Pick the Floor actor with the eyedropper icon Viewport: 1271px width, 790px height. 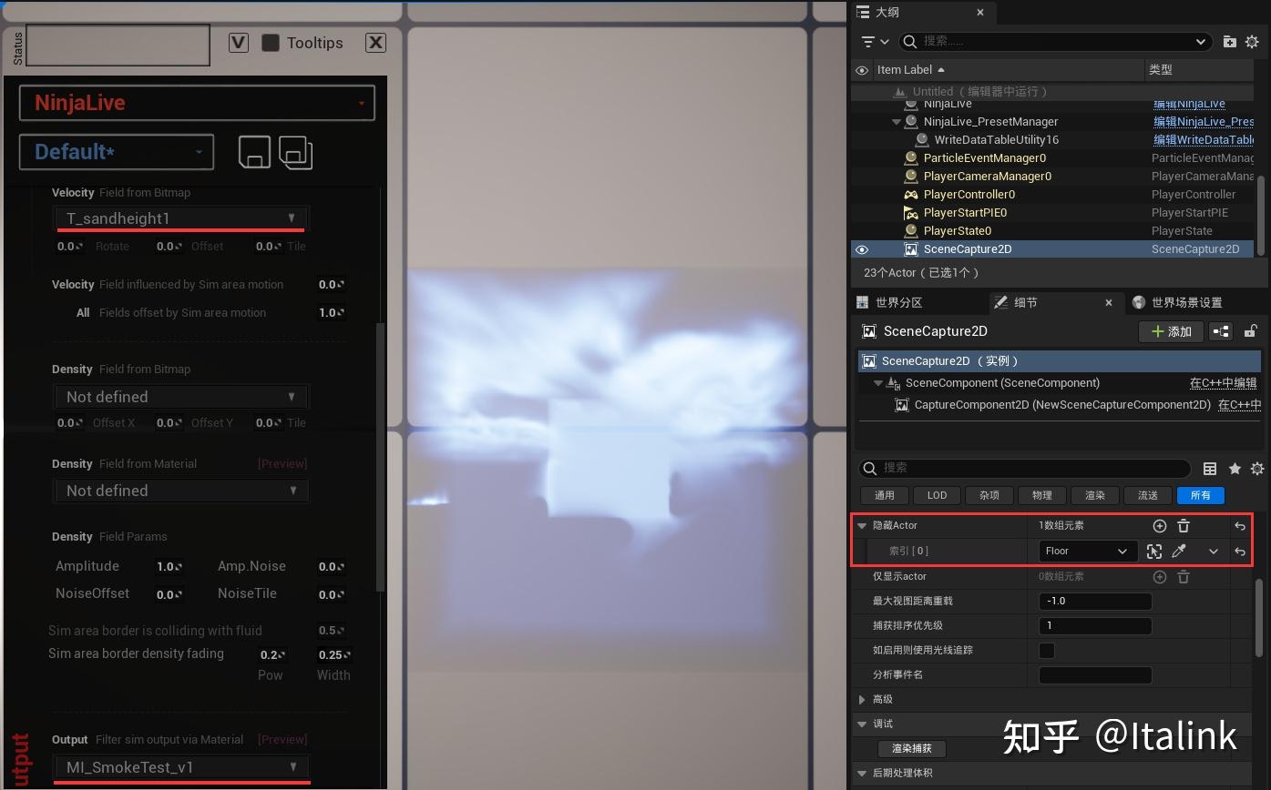1179,551
